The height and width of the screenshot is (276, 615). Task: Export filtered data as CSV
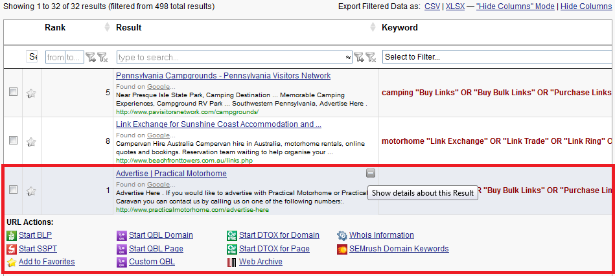click(432, 6)
